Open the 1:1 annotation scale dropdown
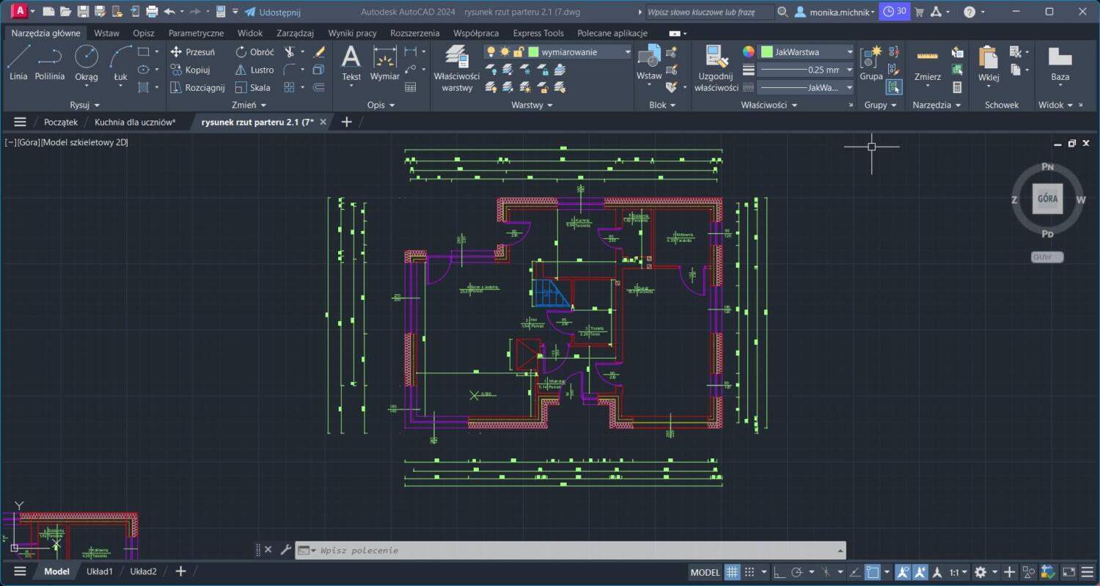This screenshot has height=586, width=1100. click(958, 572)
